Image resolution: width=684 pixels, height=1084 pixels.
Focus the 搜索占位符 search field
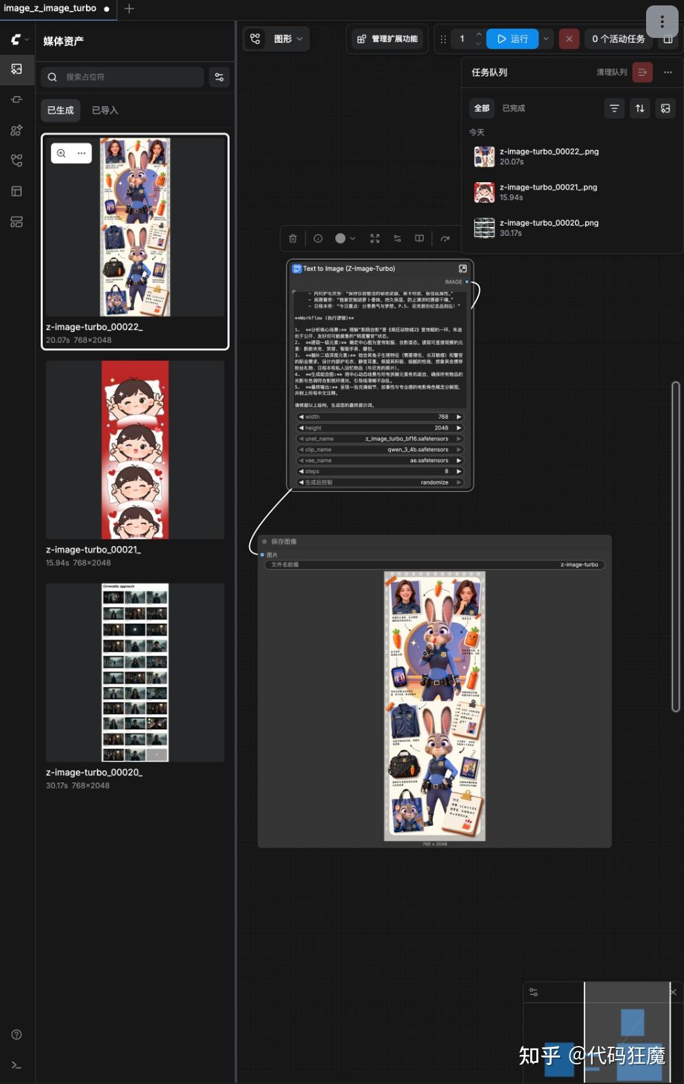122,77
